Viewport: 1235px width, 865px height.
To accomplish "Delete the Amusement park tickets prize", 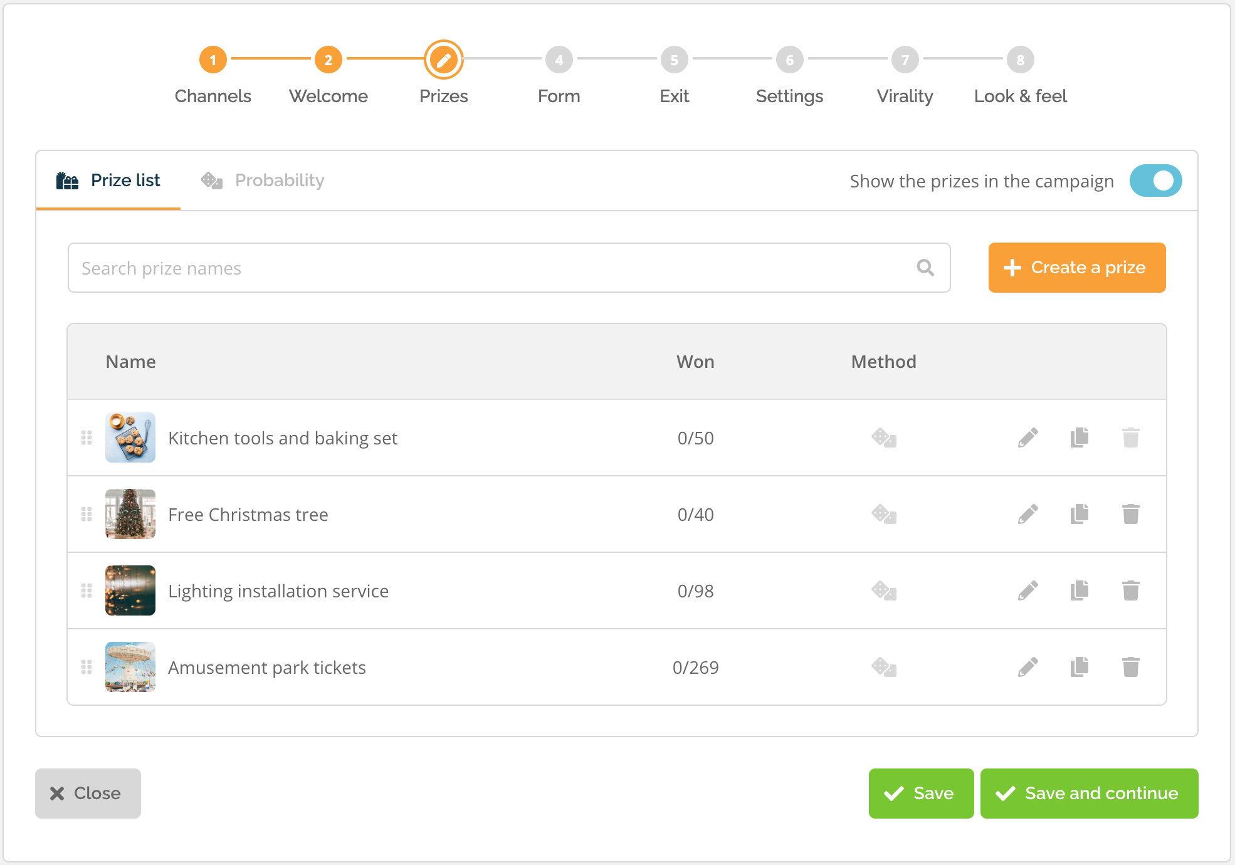I will coord(1131,667).
